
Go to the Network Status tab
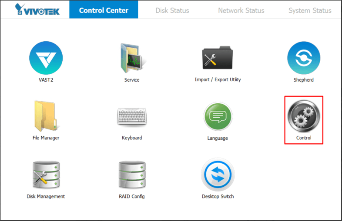pyautogui.click(x=241, y=10)
